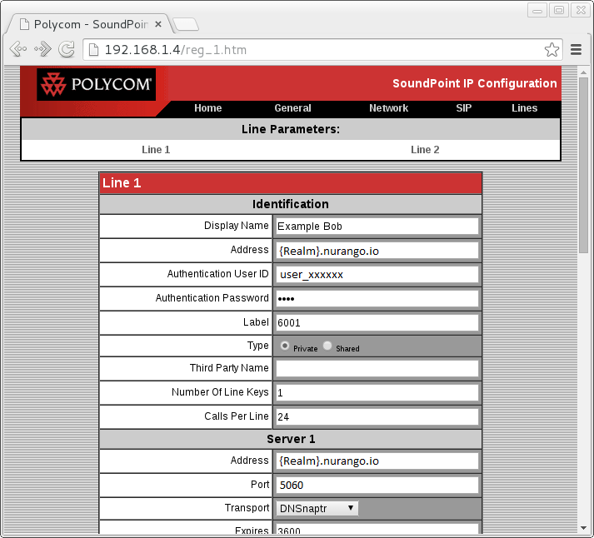Click the Calls Per Line field

click(x=377, y=417)
